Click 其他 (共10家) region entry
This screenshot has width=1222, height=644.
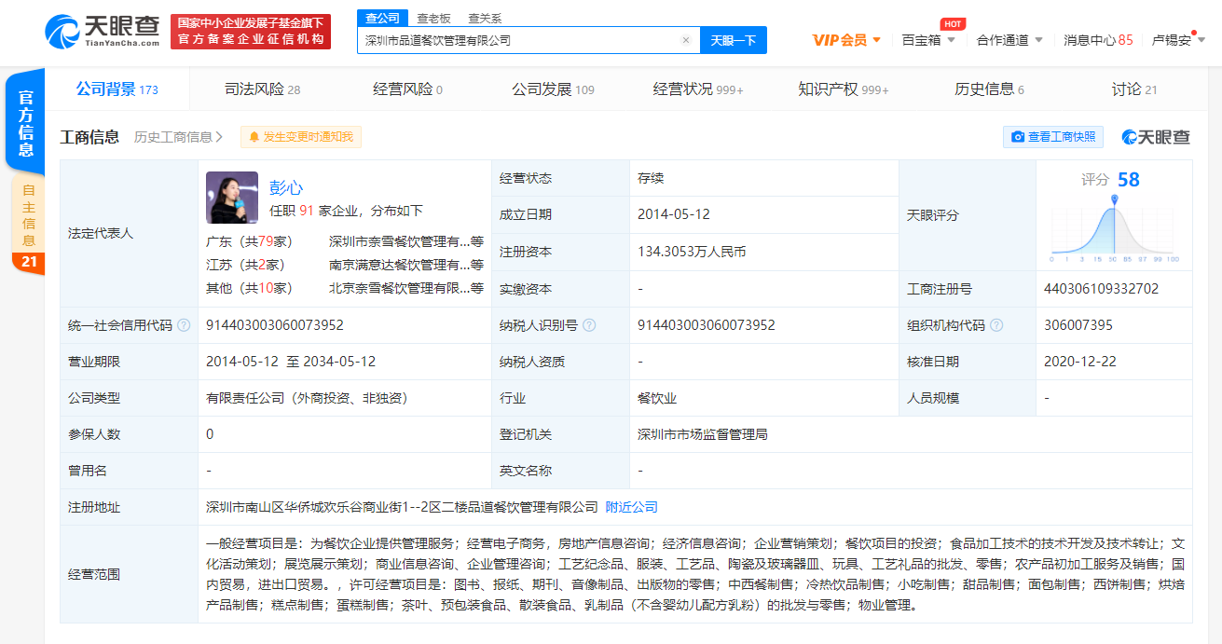(x=249, y=288)
